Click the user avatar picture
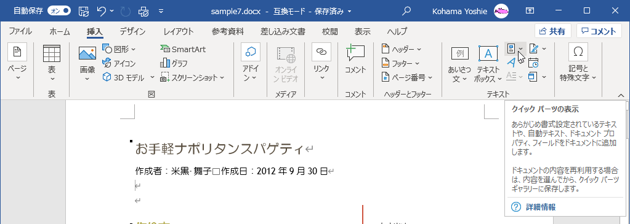Viewport: 630px width, 224px height. point(501,11)
